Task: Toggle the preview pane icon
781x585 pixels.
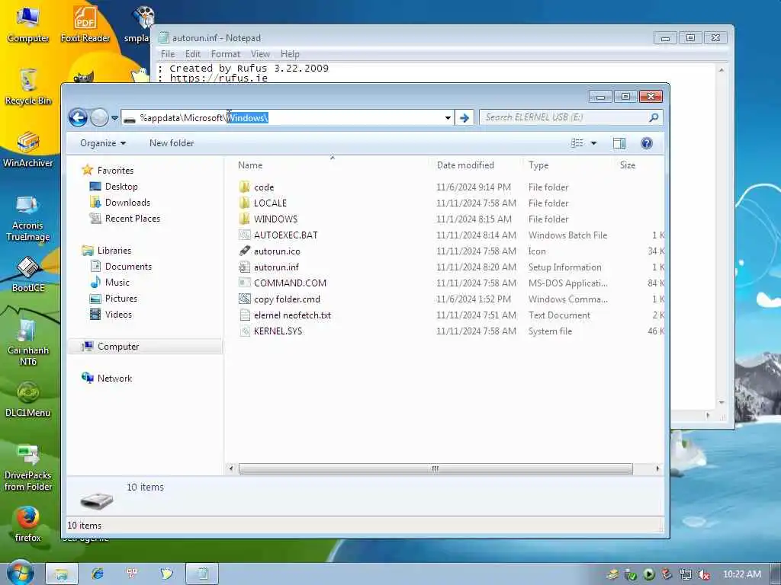Action: [x=619, y=143]
